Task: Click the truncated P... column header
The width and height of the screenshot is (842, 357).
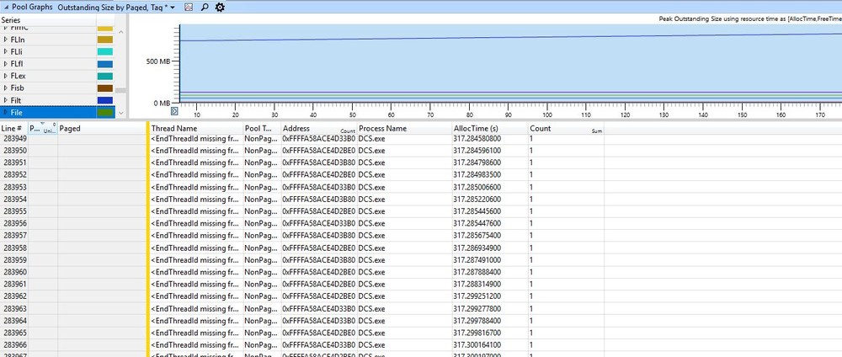Action: coord(43,128)
